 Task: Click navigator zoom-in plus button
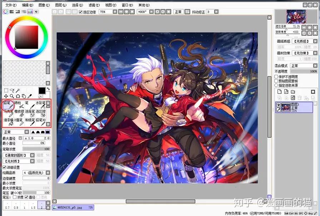[x=310, y=27]
